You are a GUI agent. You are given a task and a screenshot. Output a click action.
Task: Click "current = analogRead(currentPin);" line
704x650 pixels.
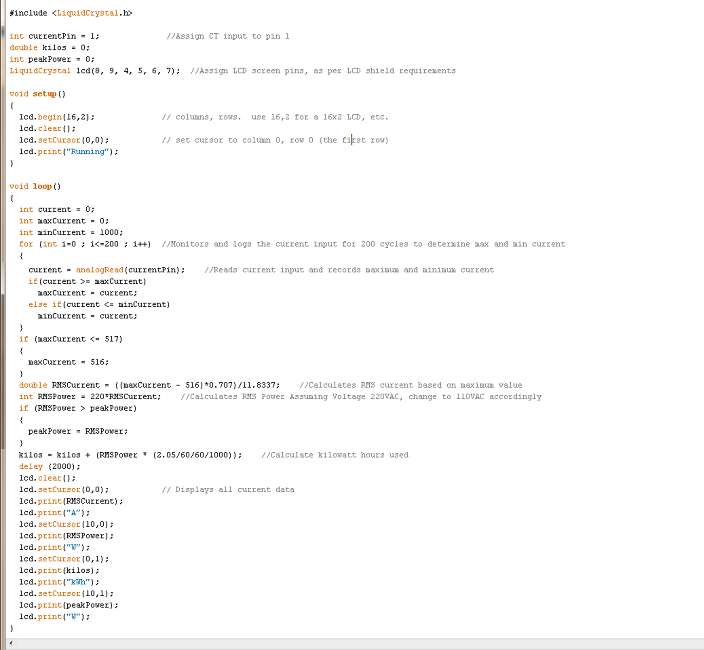click(x=106, y=270)
